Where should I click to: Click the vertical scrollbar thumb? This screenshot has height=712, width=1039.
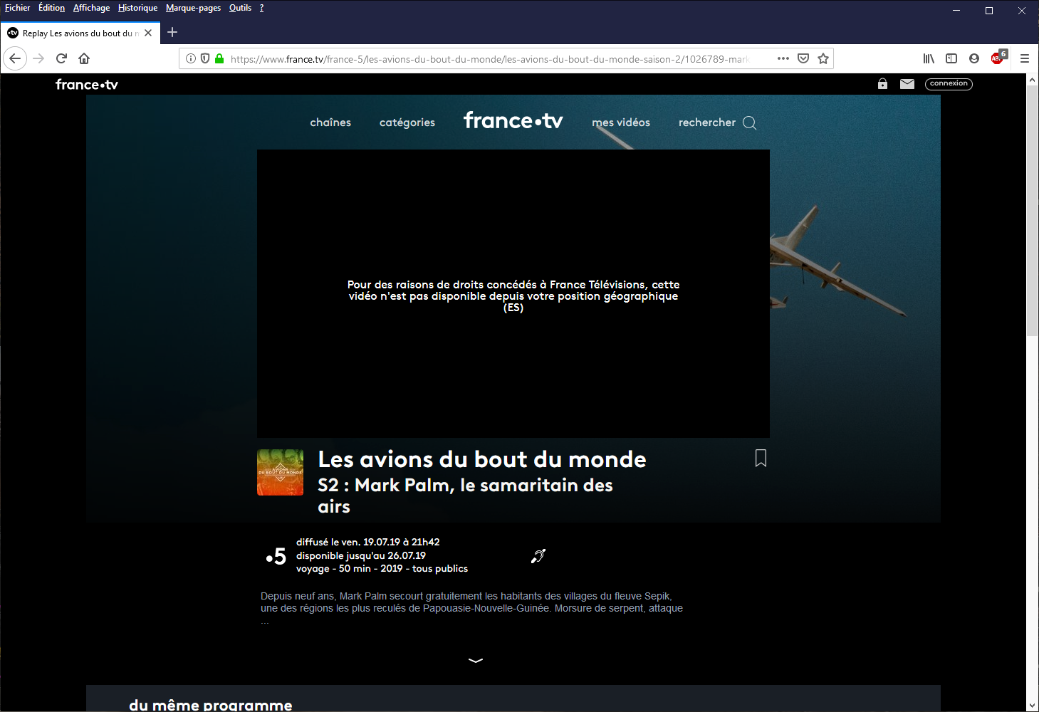(x=1032, y=211)
